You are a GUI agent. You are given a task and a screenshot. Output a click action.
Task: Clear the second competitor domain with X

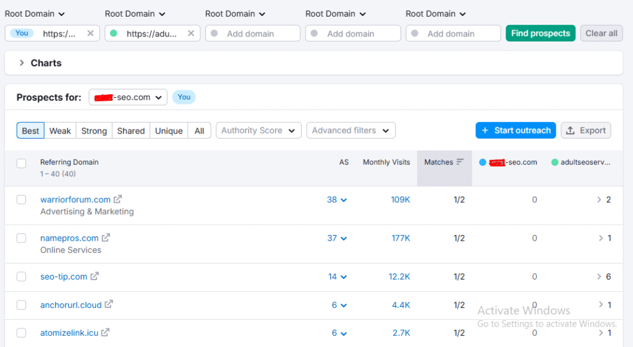coord(191,33)
